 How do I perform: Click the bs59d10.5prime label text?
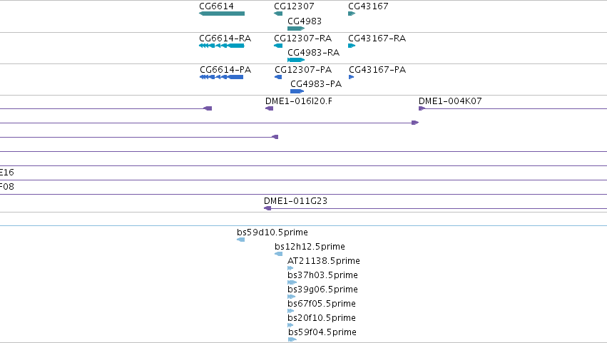[x=272, y=232]
